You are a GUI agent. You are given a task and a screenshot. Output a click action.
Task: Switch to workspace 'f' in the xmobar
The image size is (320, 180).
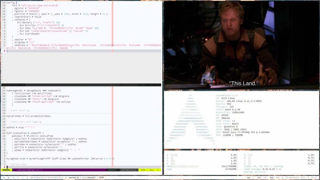tap(18, 178)
